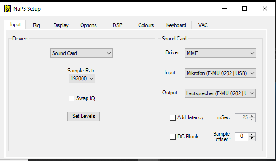Click the Set Levels button
276x161 pixels.
point(83,116)
